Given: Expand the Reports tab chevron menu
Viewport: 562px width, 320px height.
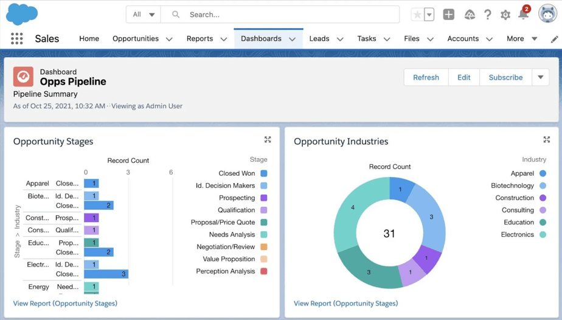Looking at the screenshot, I should (x=224, y=39).
